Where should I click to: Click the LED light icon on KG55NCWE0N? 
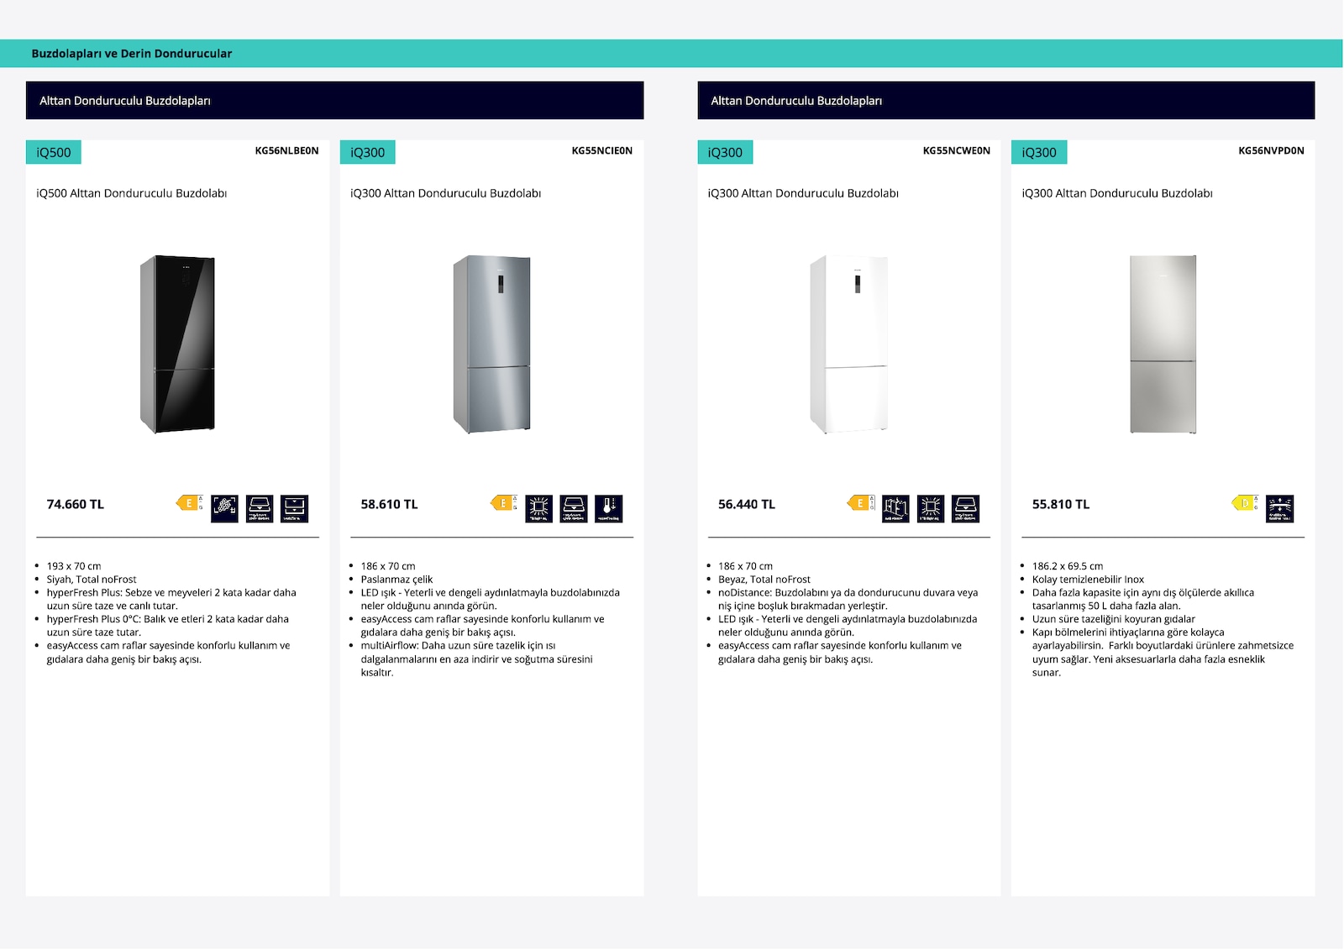coord(931,508)
